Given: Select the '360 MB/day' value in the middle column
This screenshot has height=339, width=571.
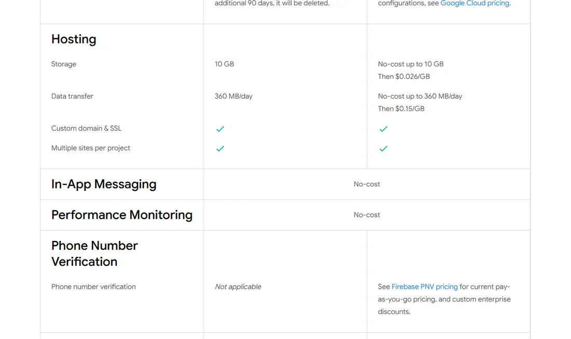Looking at the screenshot, I should point(234,96).
